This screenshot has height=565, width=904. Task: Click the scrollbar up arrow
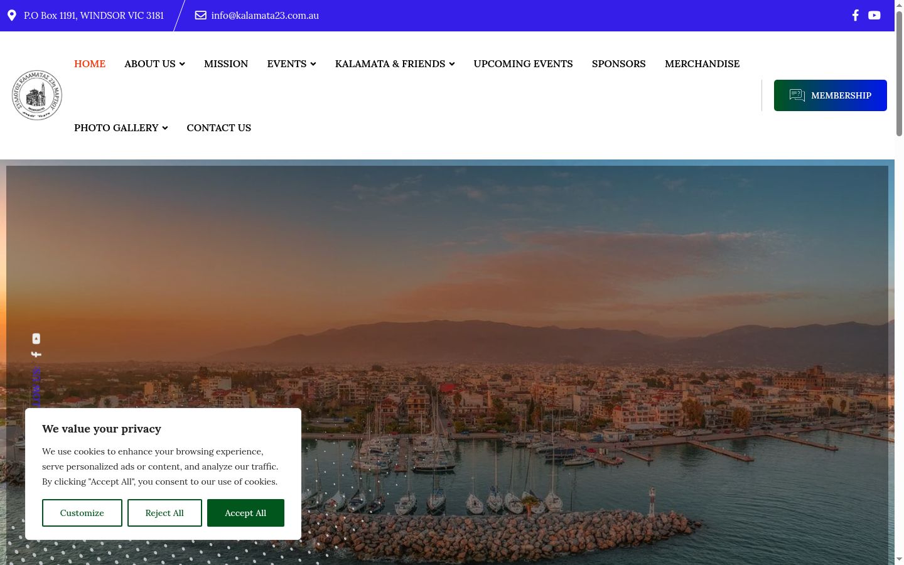[x=899, y=5]
